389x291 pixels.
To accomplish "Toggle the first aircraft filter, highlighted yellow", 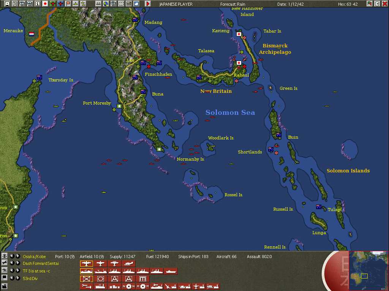I will pos(86,264).
